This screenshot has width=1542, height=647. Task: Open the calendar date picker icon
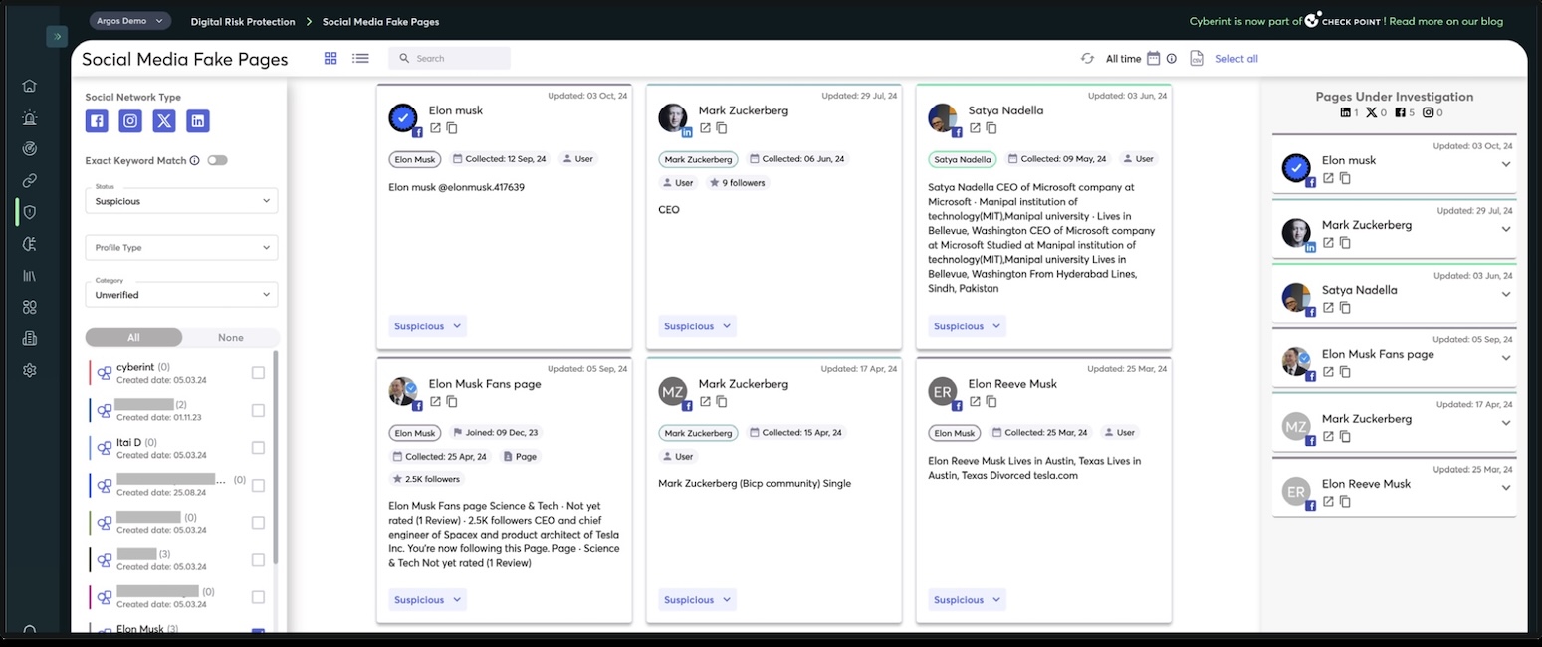click(1153, 59)
